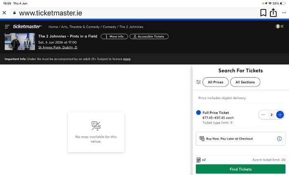
Task: Open the event artist thumbnail
Action: (20, 41)
